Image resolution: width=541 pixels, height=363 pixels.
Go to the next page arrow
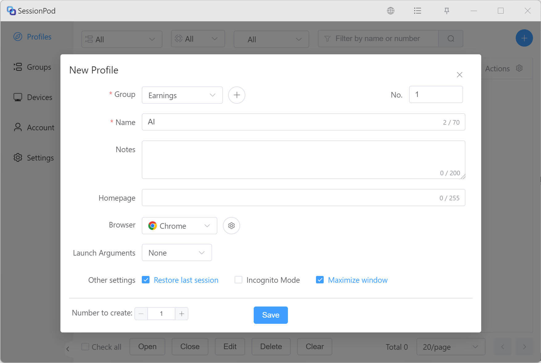coord(524,347)
